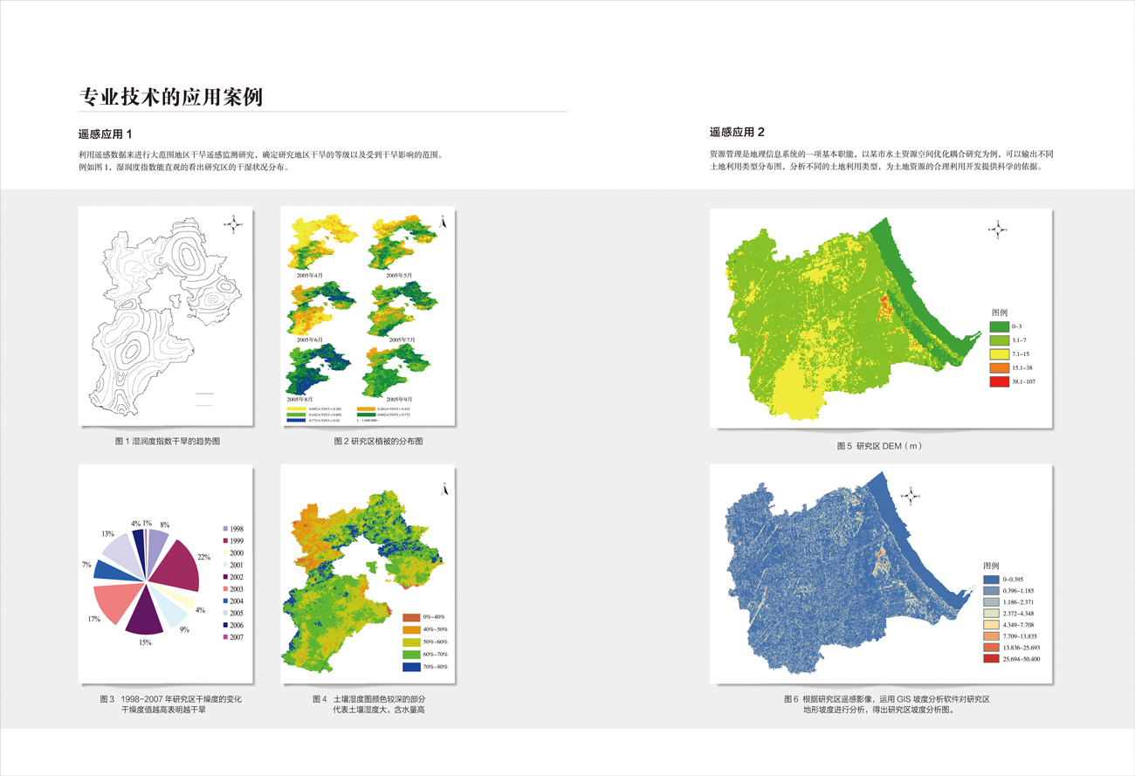Select the 4.349–7.708 slope legend swatch
Screen dimensions: 1135x776
click(991, 625)
